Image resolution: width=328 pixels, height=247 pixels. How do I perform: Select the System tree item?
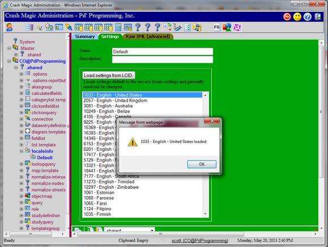(27, 42)
